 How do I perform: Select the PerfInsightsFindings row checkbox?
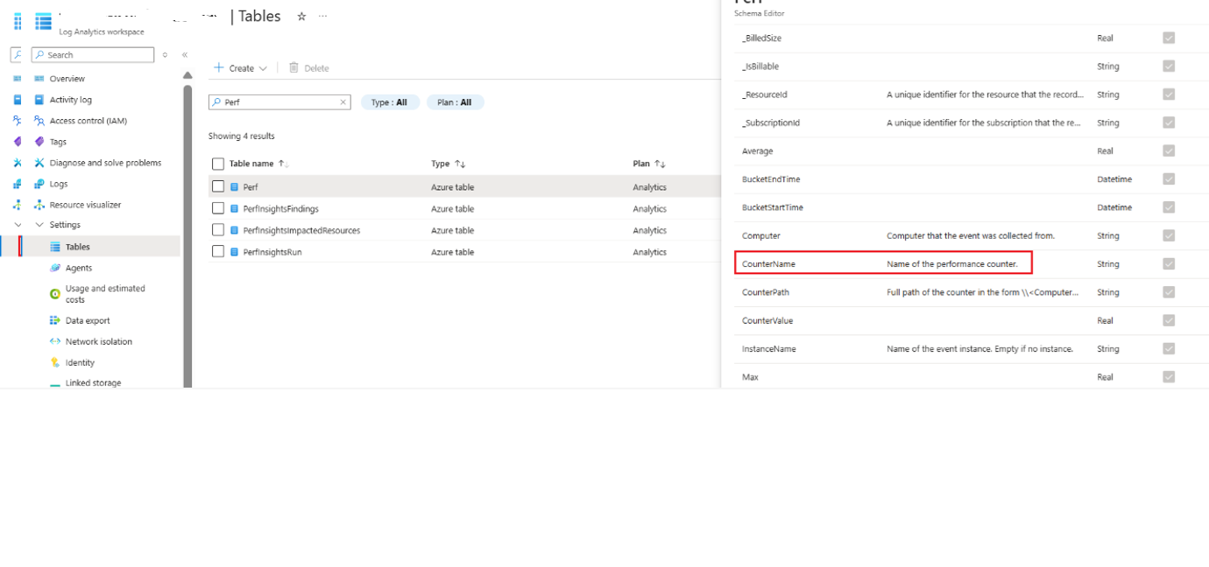click(x=218, y=208)
